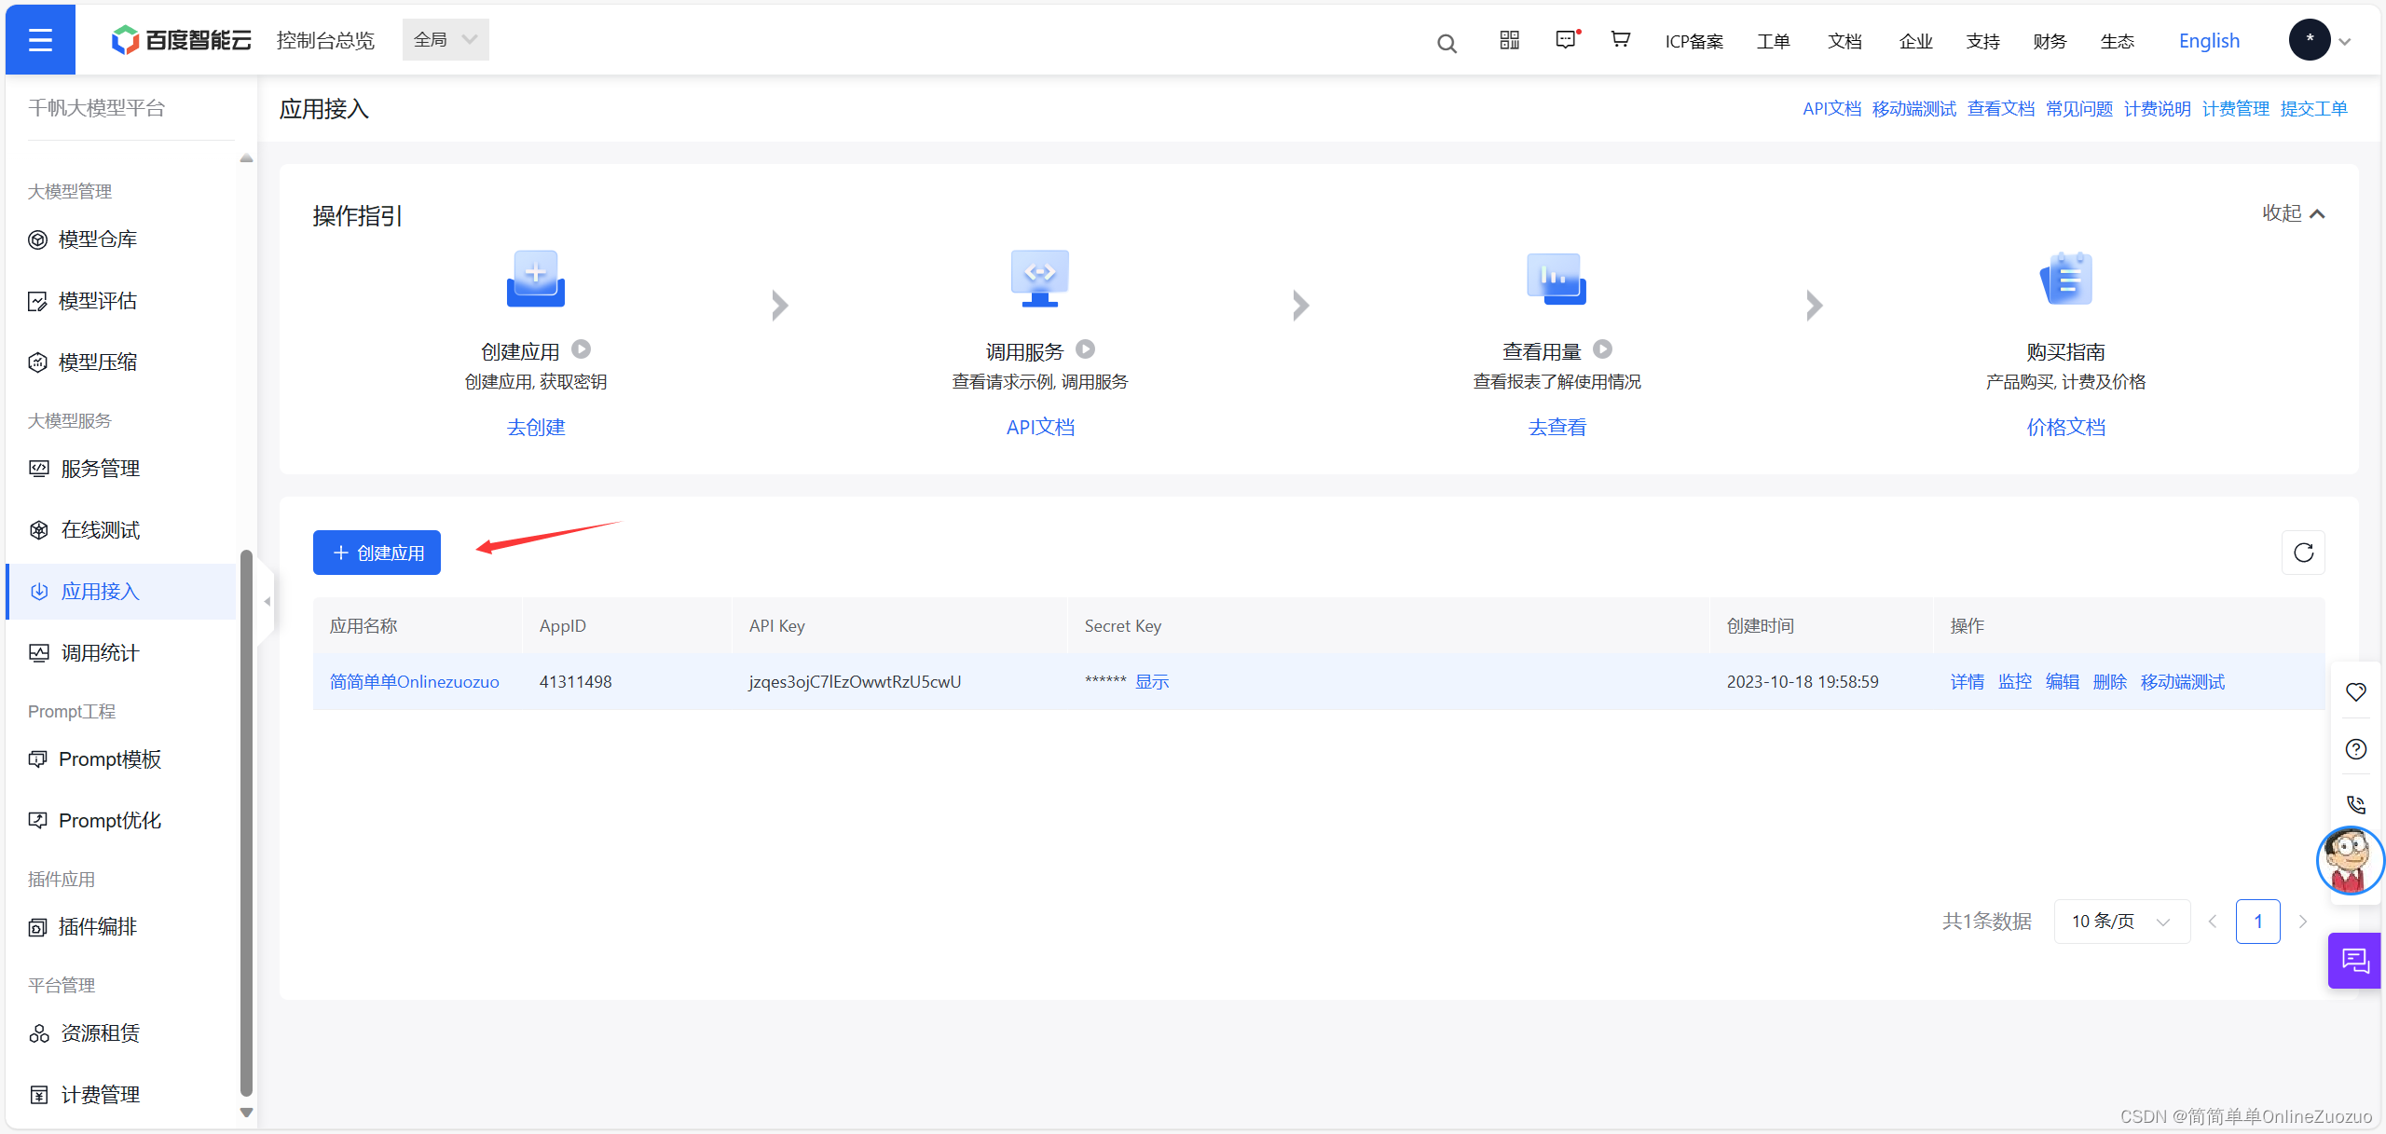Open the 10 条/页 page size dropdown
2386x1134 pixels.
[x=2121, y=922]
